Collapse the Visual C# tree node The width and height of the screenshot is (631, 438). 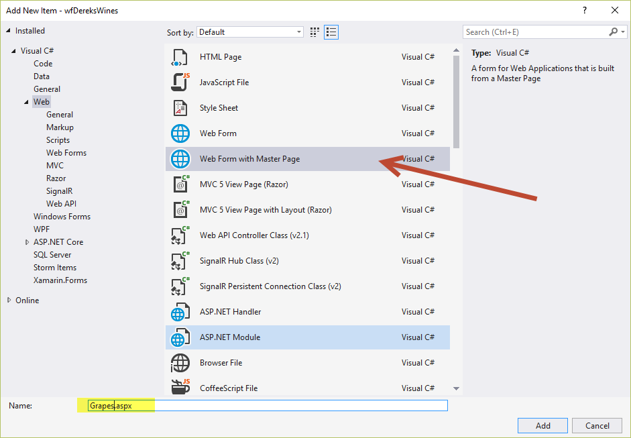coord(14,51)
